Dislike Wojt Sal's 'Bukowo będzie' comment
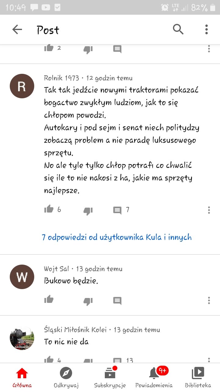 pos(88,301)
